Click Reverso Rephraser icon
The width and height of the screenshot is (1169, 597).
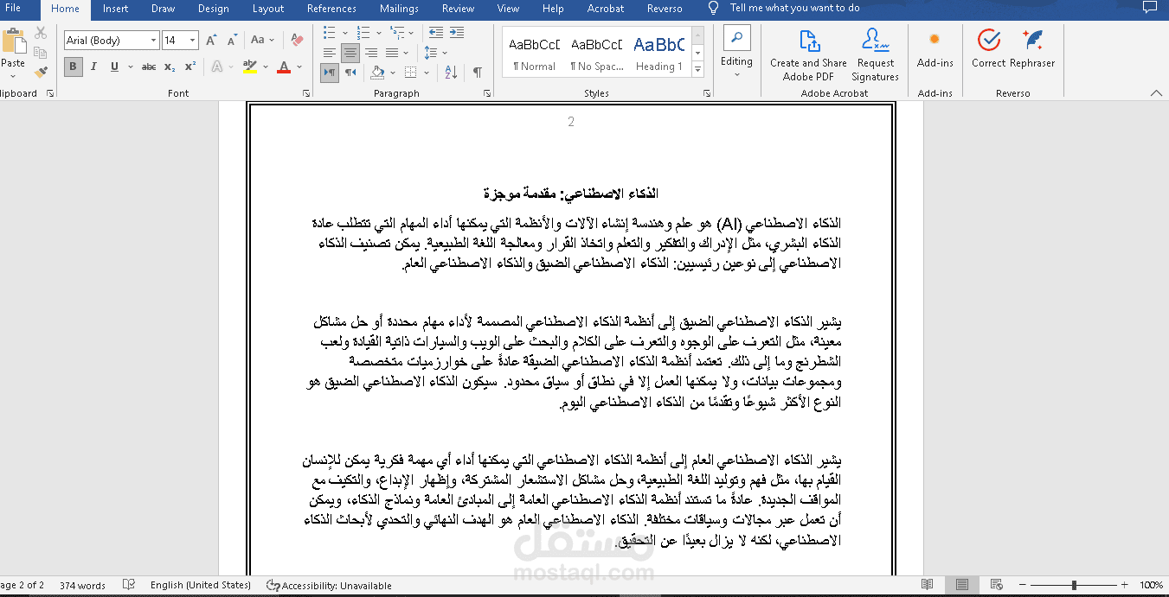click(1031, 48)
